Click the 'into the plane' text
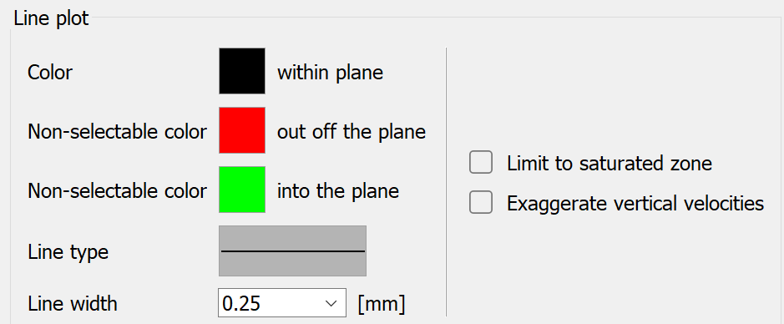 click(338, 191)
